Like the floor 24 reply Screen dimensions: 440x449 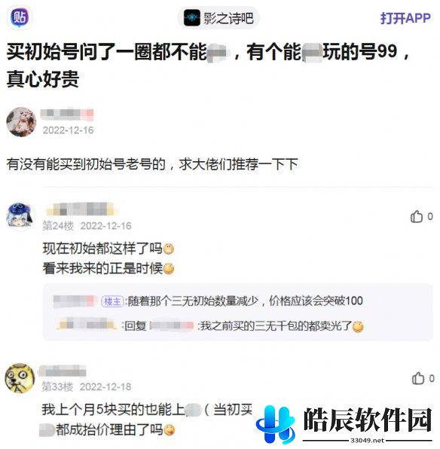[421, 216]
